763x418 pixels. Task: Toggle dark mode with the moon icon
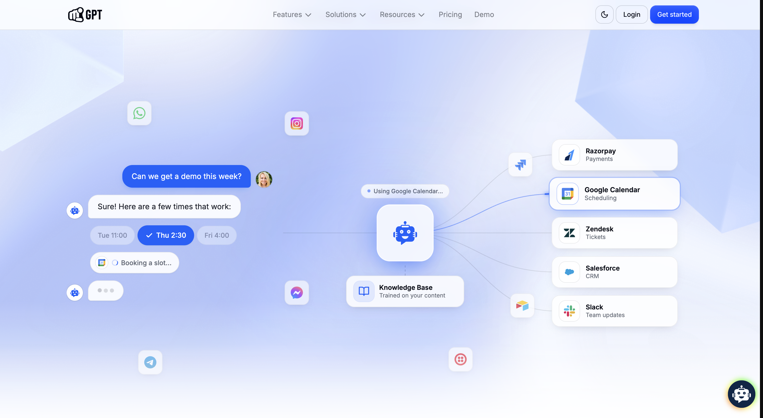[604, 14]
